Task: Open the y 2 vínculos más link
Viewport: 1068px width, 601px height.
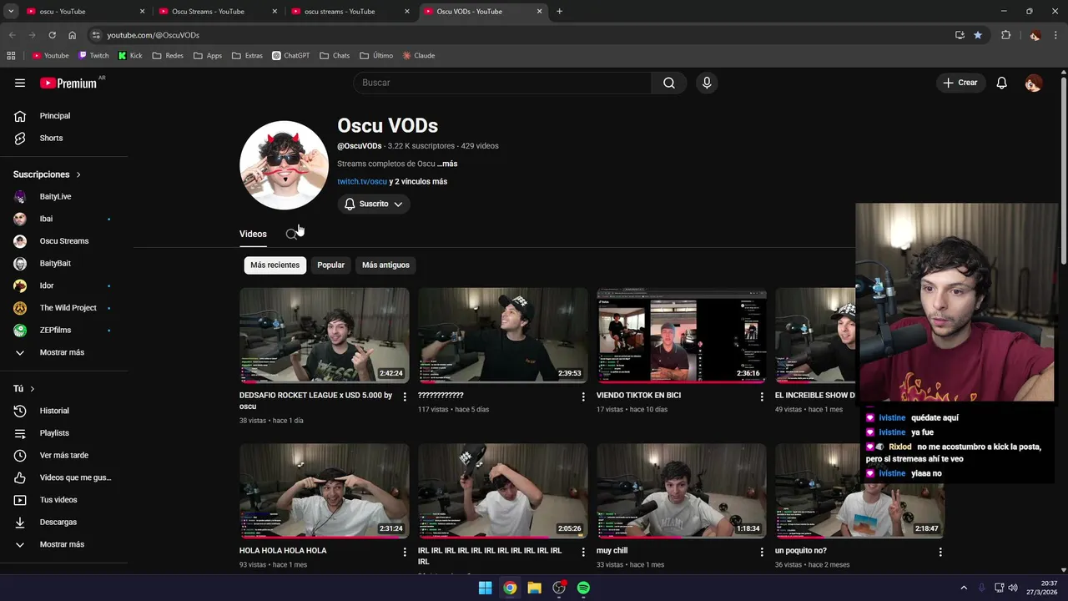Action: pyautogui.click(x=418, y=181)
